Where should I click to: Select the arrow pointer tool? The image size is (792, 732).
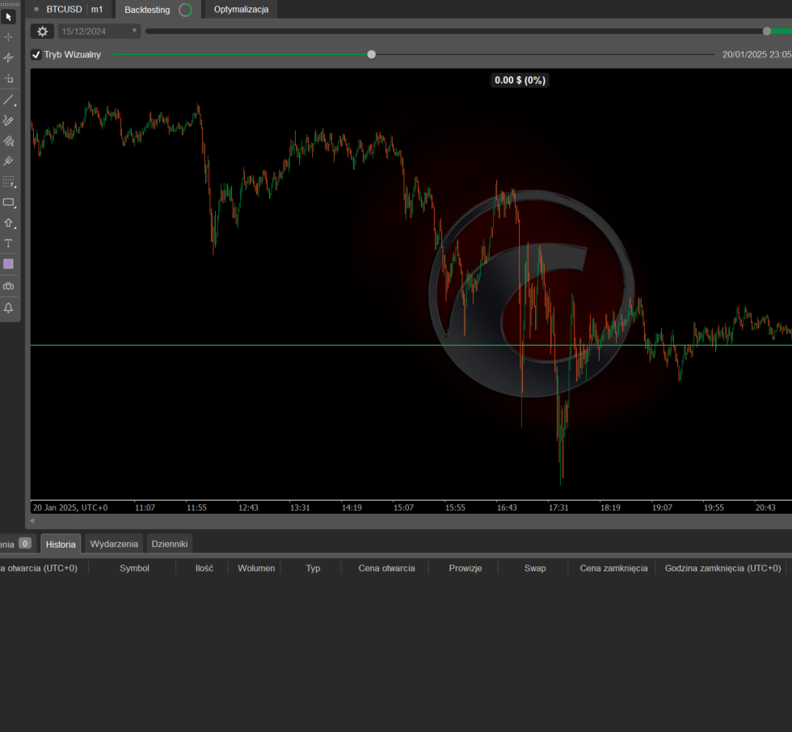tap(9, 17)
